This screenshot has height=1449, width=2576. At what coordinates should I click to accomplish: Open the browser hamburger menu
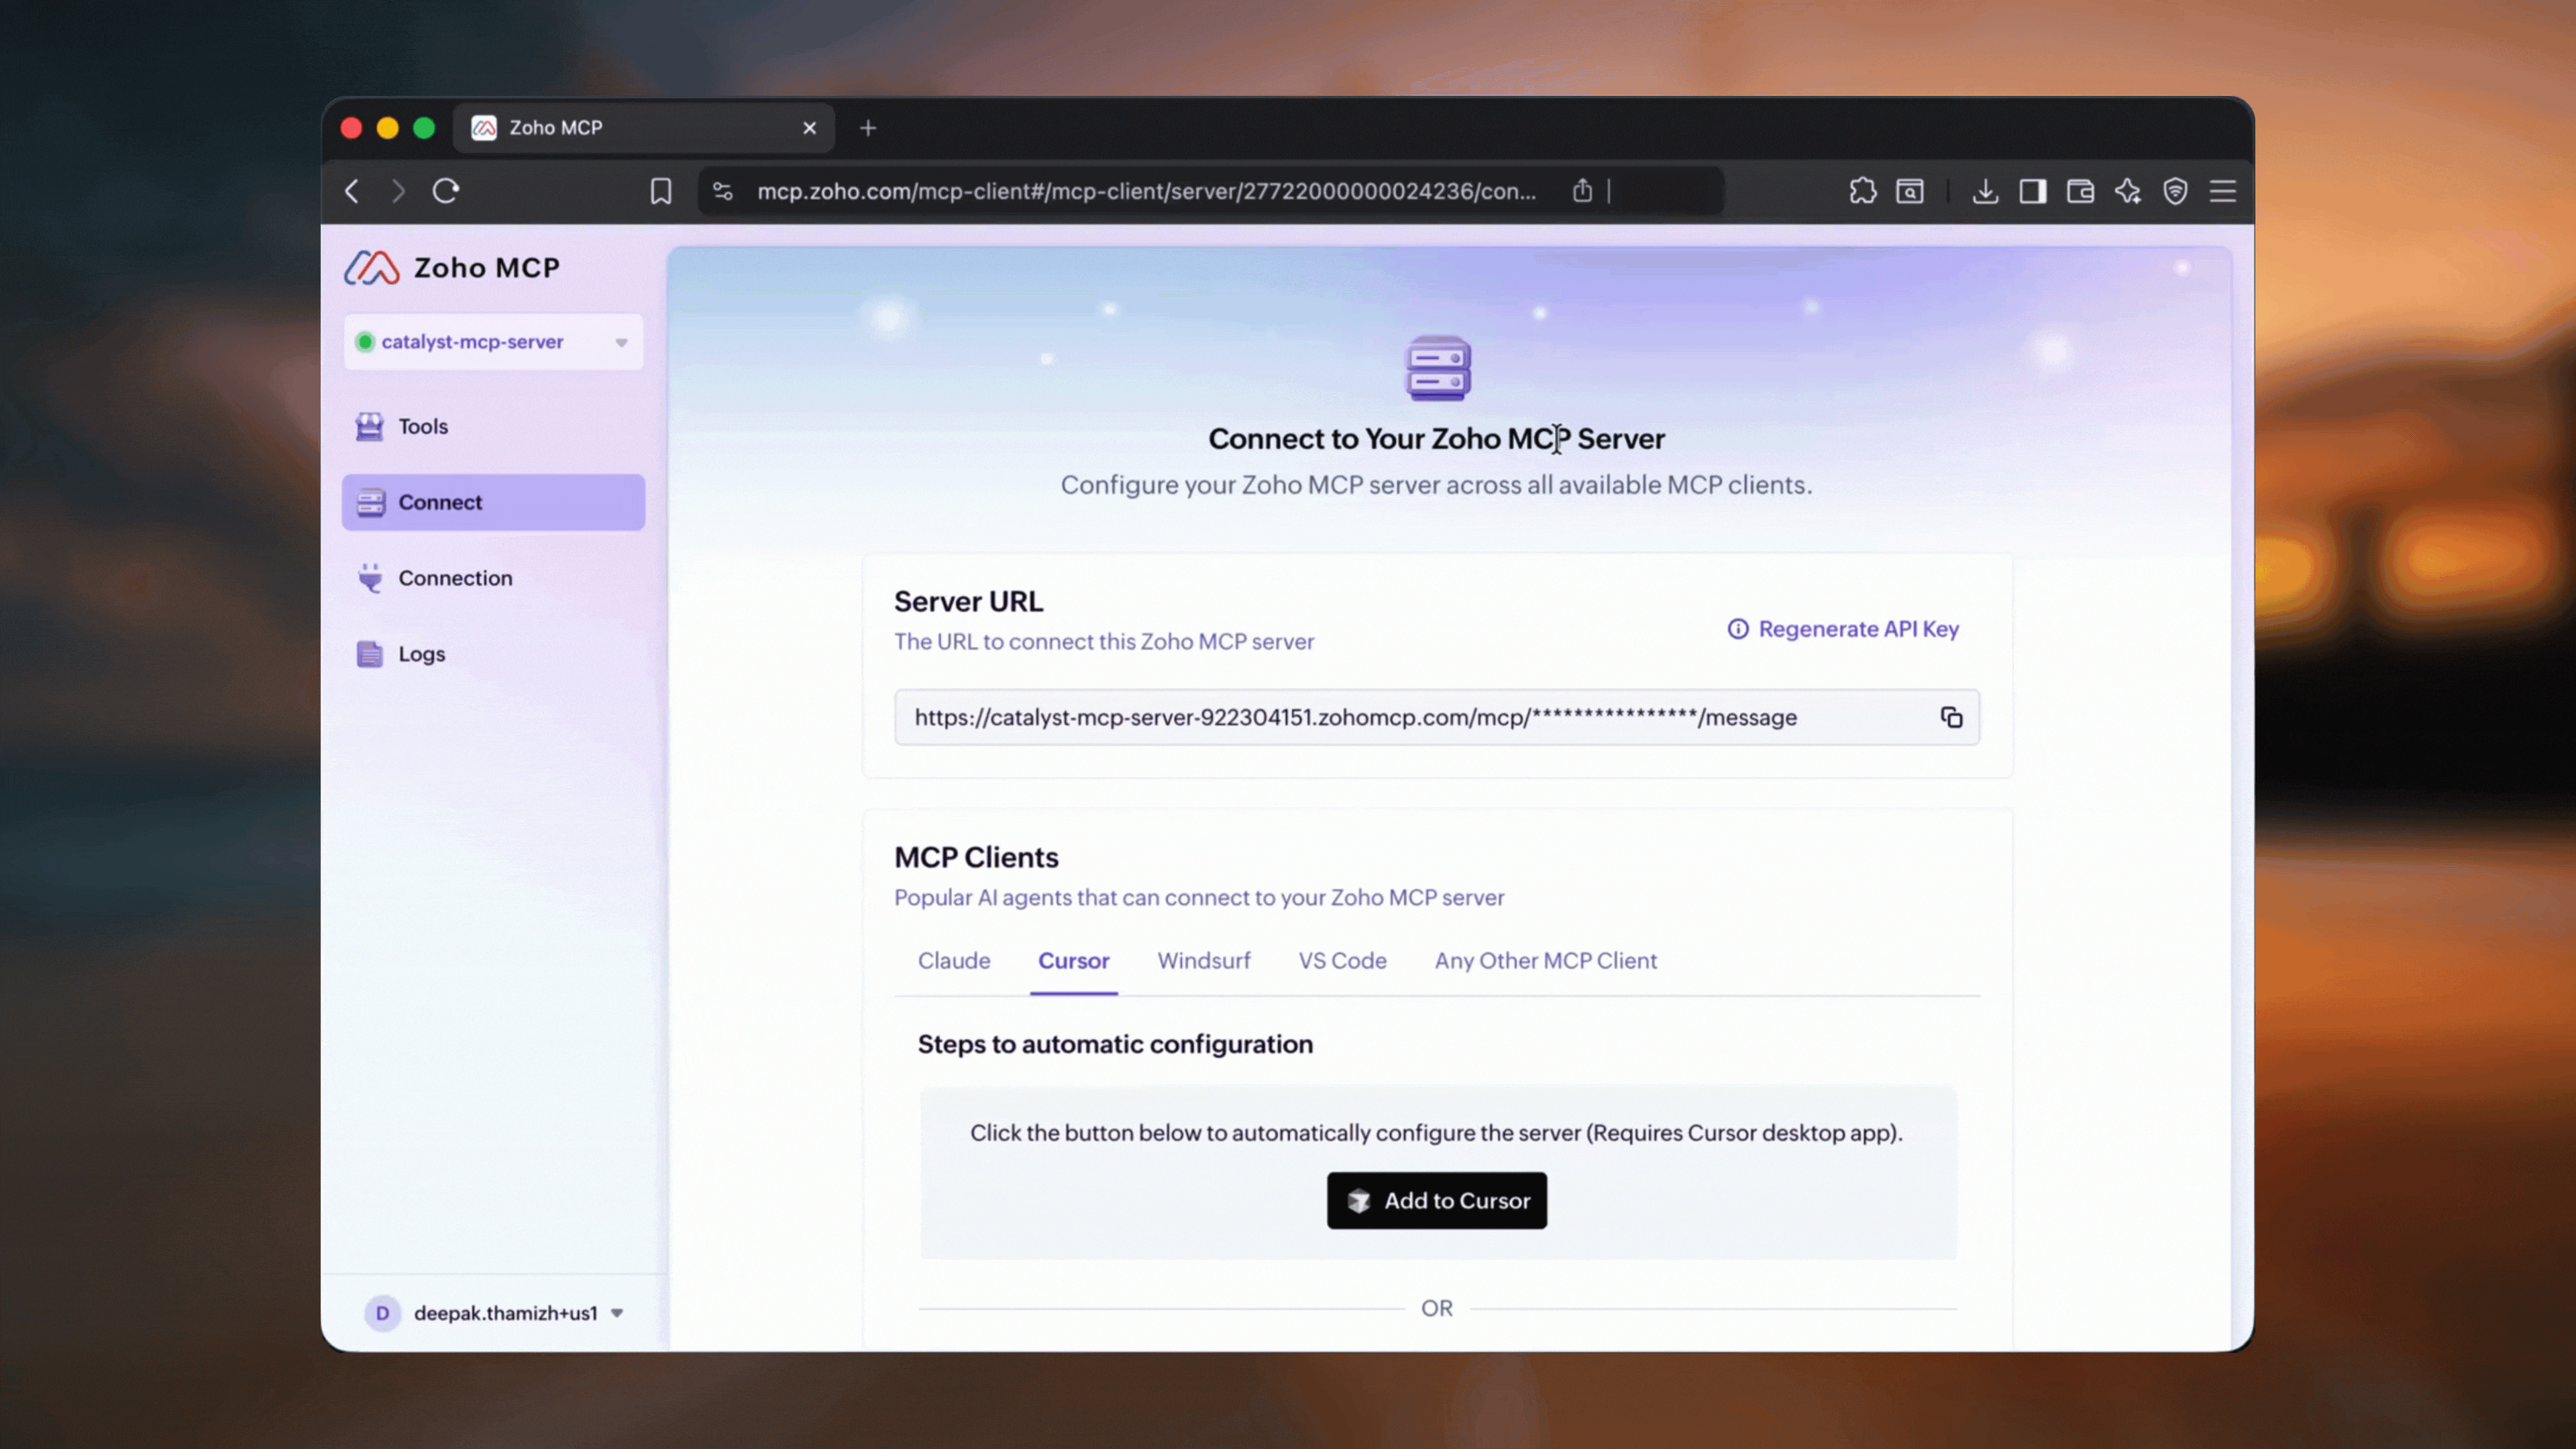(x=2223, y=191)
